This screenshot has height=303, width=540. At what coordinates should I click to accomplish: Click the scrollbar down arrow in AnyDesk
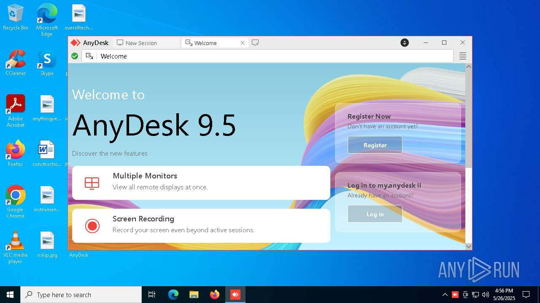[468, 246]
